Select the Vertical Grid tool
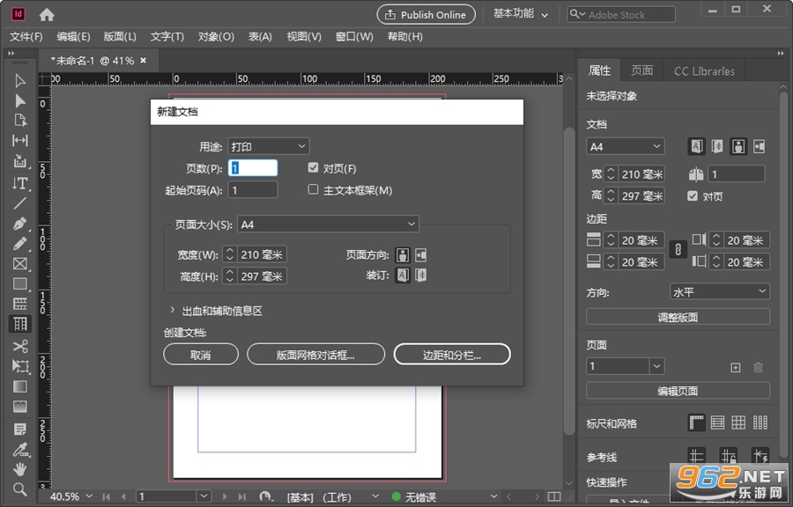This screenshot has height=507, width=793. click(20, 324)
